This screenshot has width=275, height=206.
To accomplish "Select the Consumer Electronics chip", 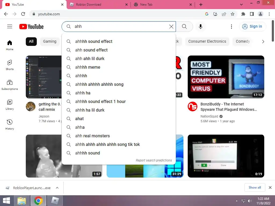I will 207,42.
